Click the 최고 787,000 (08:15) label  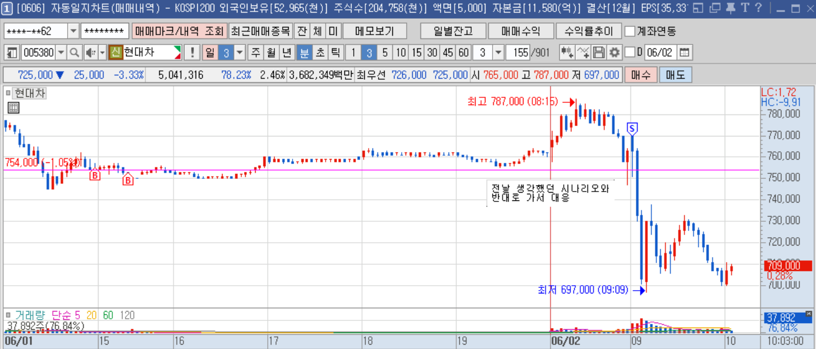point(512,102)
